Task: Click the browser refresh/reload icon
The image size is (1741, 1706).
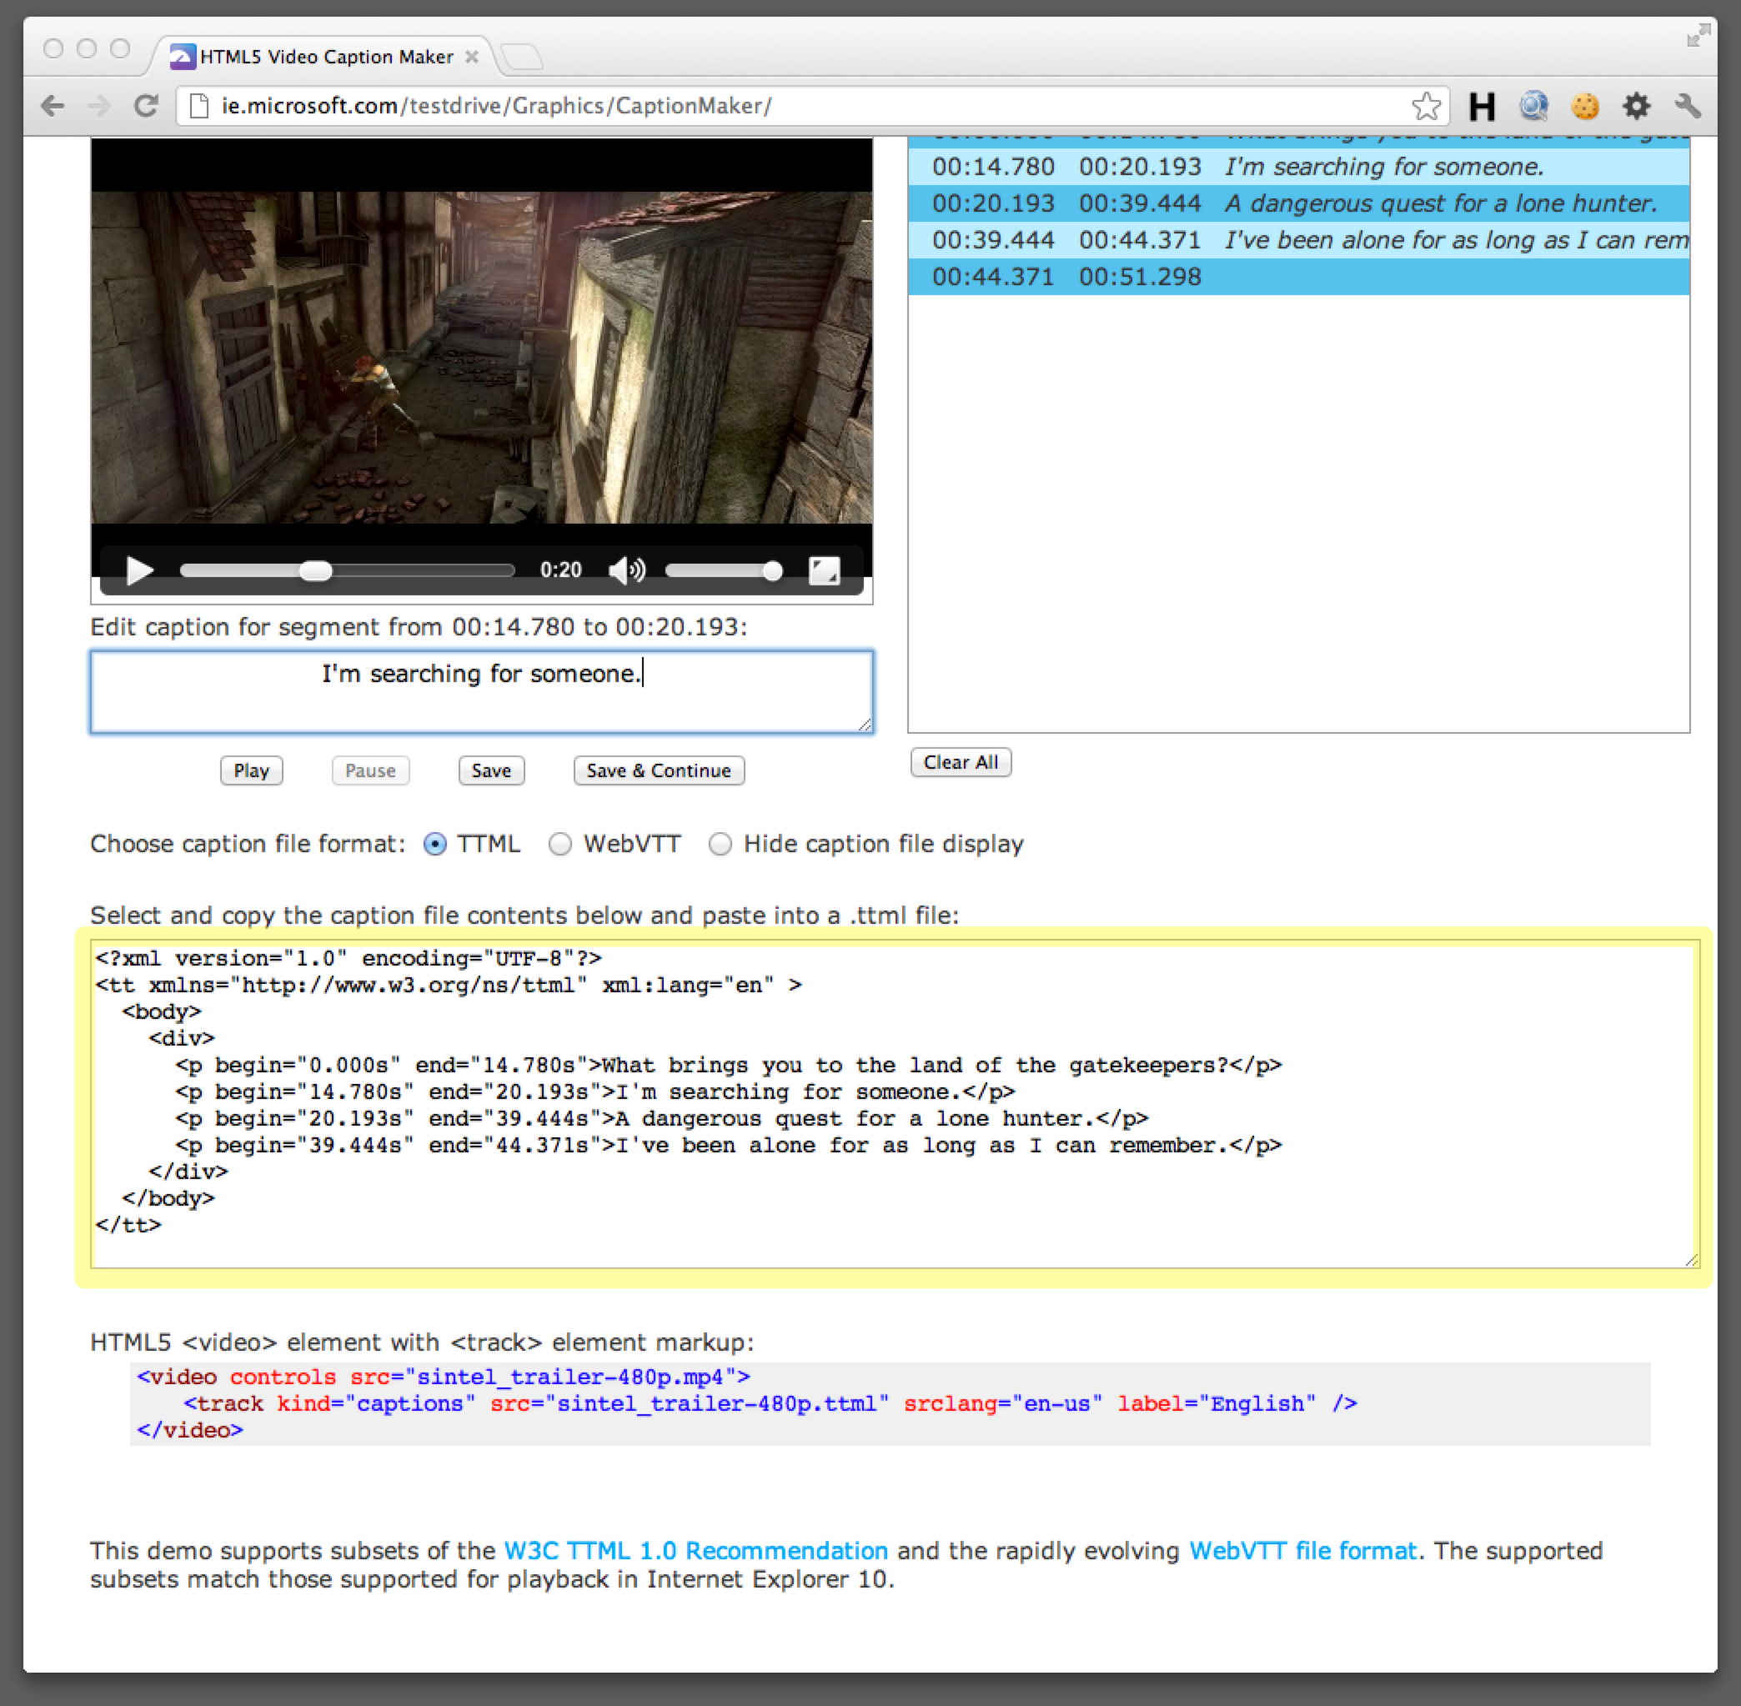Action: tap(159, 106)
